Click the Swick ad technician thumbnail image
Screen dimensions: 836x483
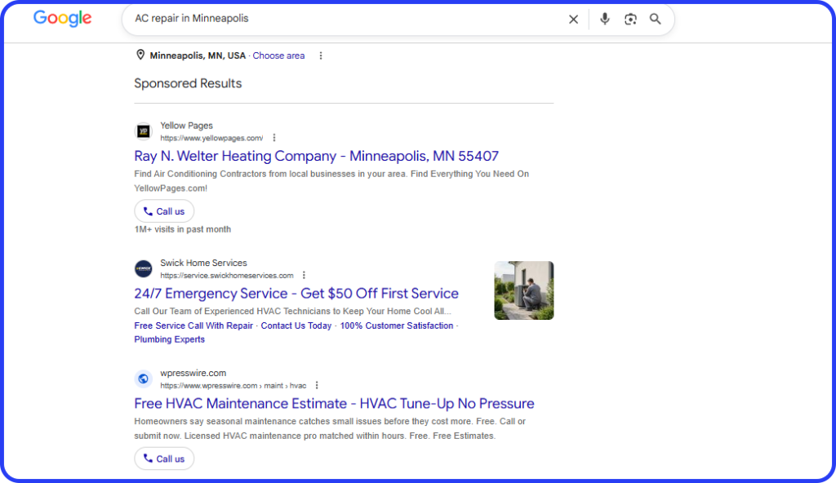coord(523,290)
